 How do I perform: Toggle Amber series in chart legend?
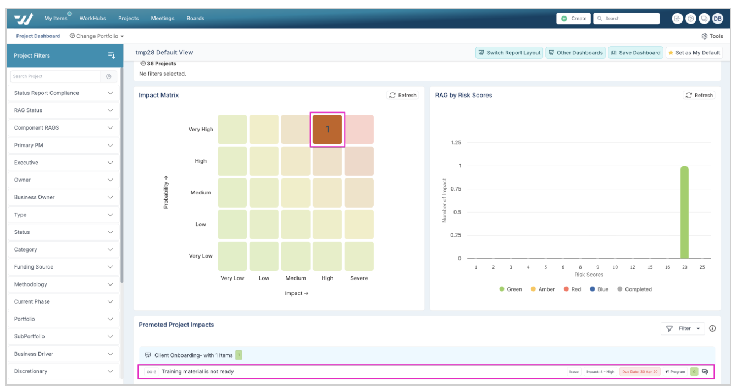pos(543,289)
